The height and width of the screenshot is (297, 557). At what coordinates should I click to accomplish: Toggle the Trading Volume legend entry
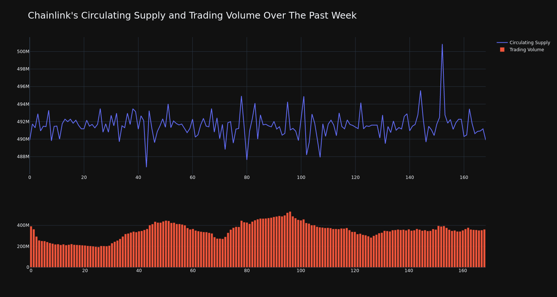click(x=522, y=50)
